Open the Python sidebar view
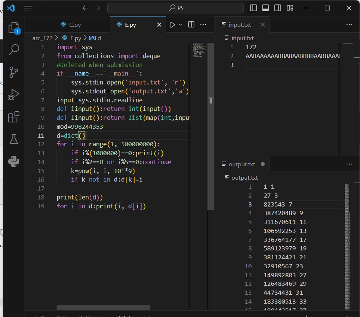Screen dimensions: 360x317 [14, 161]
